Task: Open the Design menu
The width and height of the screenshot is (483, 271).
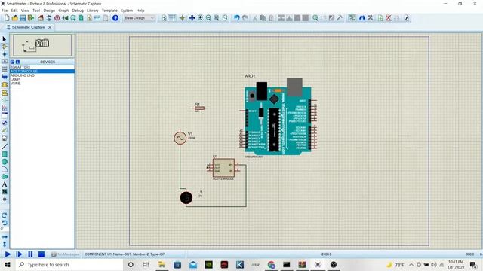Action: click(49, 11)
